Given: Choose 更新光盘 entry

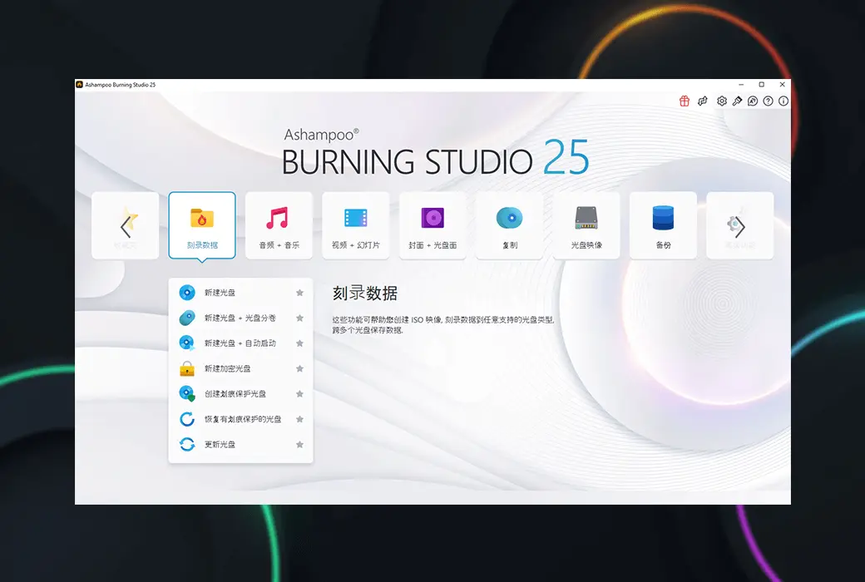Looking at the screenshot, I should tap(240, 445).
